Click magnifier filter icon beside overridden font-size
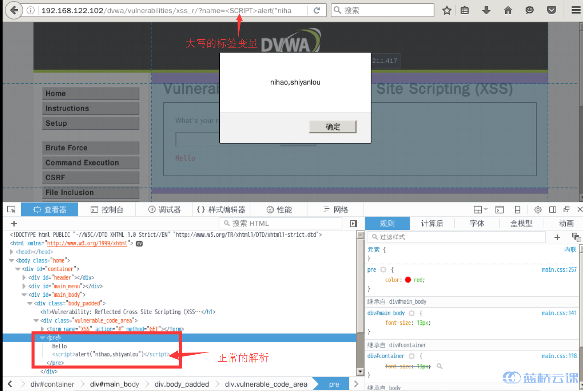 pos(439,366)
